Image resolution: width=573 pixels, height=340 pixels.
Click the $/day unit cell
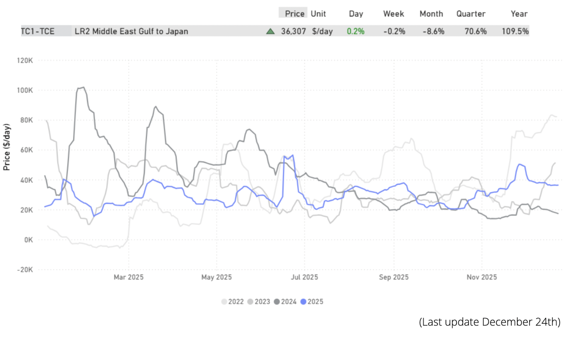[x=322, y=31]
